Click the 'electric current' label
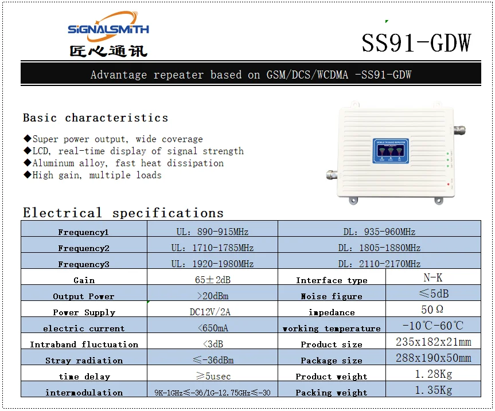Image resolution: width=495 pixels, height=411 pixels. click(x=84, y=328)
